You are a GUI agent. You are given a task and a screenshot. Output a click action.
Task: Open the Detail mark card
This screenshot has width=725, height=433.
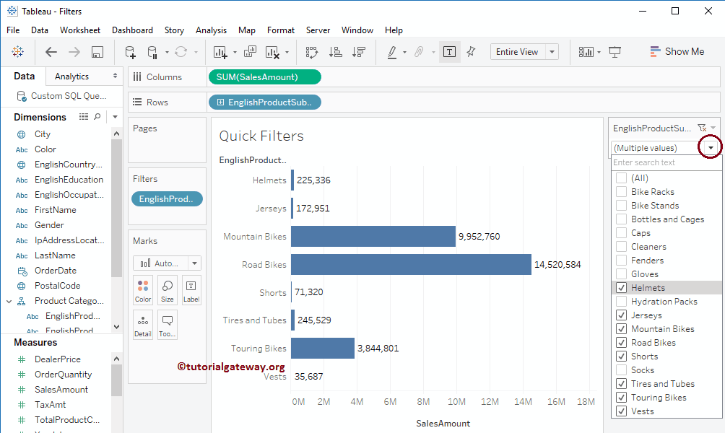click(143, 325)
